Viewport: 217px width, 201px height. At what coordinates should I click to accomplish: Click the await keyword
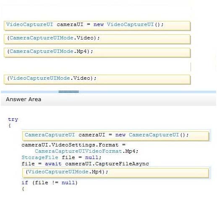tap(53, 164)
